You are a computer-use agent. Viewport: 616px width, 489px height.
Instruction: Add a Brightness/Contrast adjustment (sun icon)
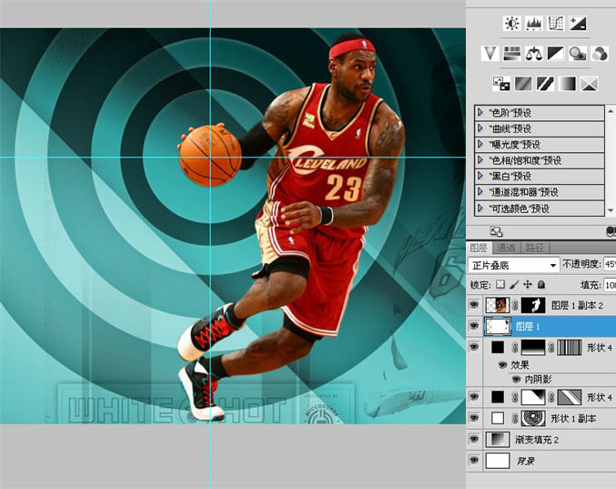click(x=512, y=24)
